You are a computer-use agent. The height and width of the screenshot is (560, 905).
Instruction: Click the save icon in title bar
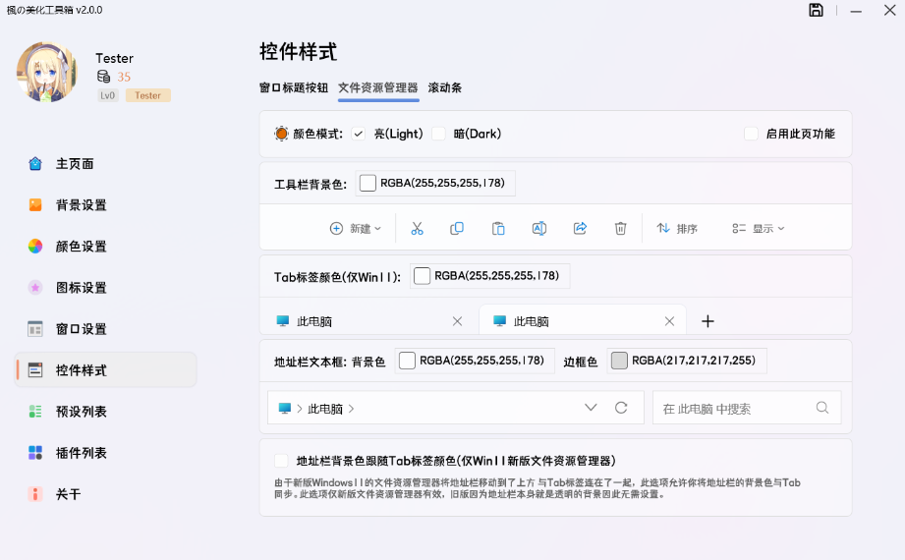click(x=816, y=10)
